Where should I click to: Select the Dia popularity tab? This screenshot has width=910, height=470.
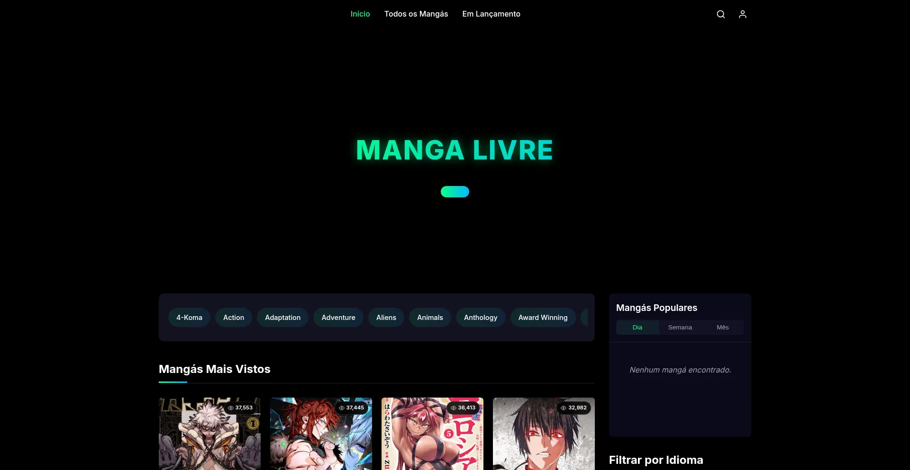point(637,328)
